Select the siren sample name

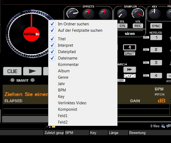pyautogui.click(x=130, y=34)
